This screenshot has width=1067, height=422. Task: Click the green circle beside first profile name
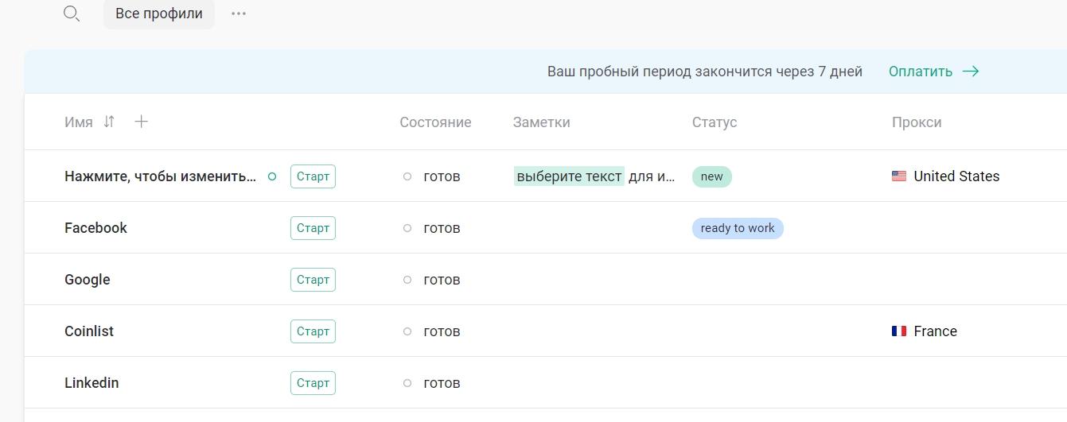coord(272,176)
